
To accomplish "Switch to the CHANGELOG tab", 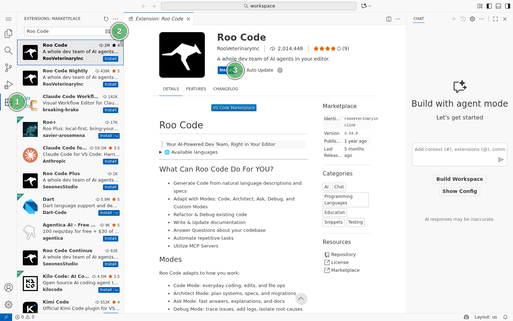I will coord(226,89).
